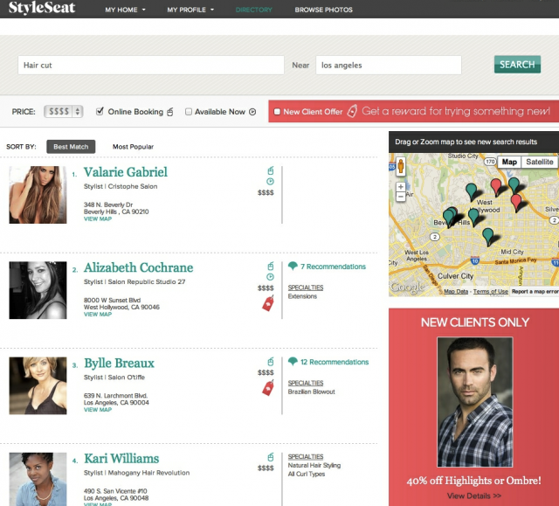The image size is (559, 506).
Task: Sort results by Most Popular
Action: [x=133, y=147]
